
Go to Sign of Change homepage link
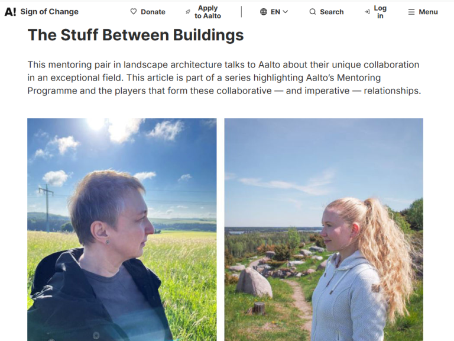(x=50, y=12)
